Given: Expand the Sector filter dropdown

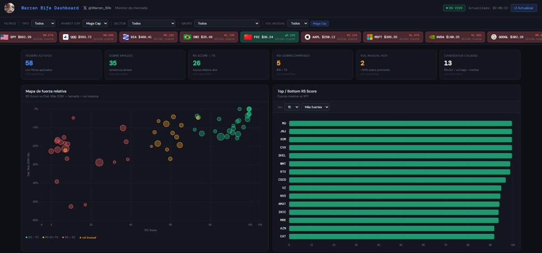Looking at the screenshot, I should click(152, 23).
